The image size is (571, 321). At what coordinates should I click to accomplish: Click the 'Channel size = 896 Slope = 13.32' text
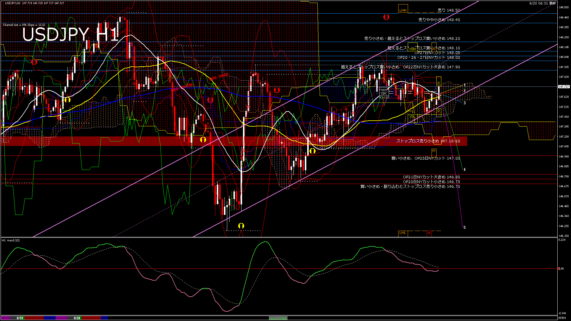click(24, 25)
